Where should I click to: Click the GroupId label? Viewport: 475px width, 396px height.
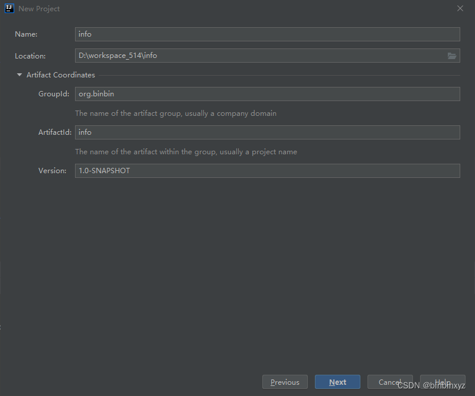pyautogui.click(x=54, y=94)
